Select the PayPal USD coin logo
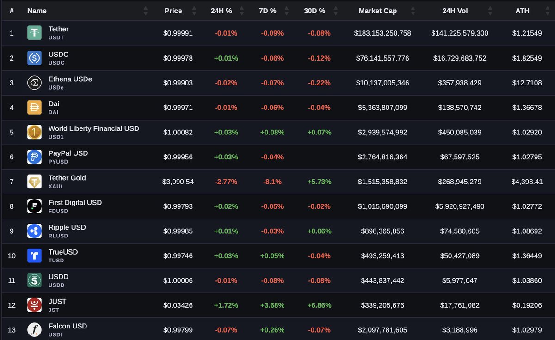Screen dimensions: 555x340 click(x=34, y=157)
